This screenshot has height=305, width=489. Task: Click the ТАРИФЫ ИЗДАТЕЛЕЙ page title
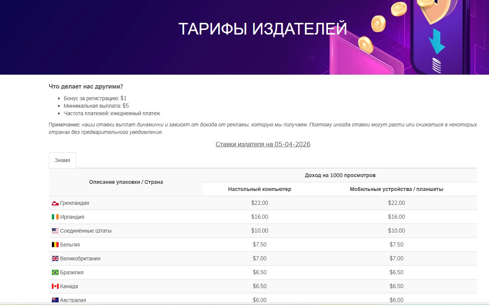point(263,29)
